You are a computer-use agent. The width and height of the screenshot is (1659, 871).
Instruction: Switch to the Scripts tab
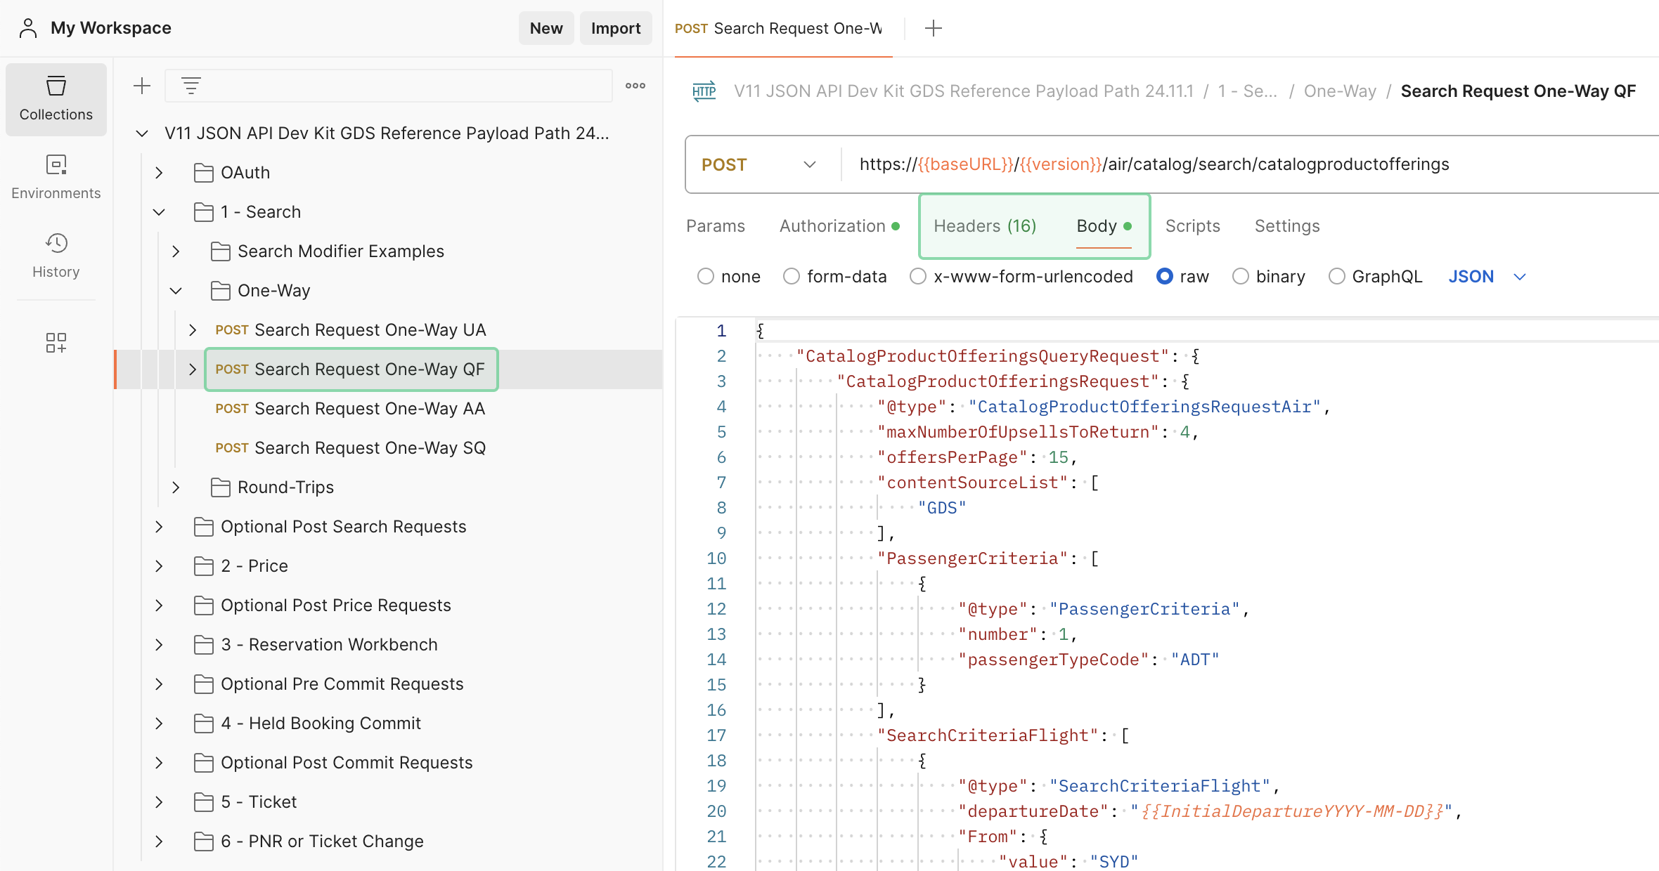pyautogui.click(x=1192, y=225)
